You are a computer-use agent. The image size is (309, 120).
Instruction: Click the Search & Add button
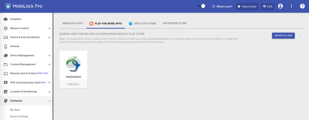(283, 36)
